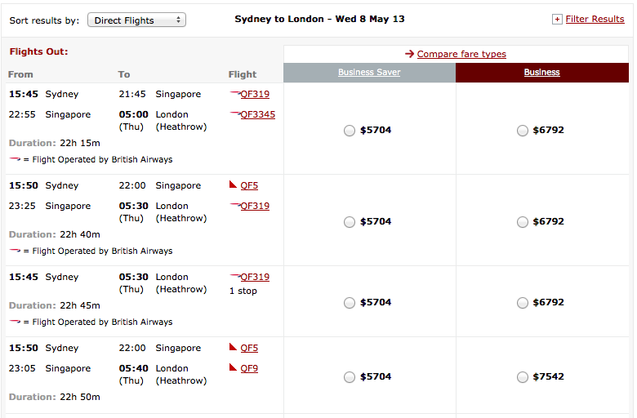
Task: Click the plus icon beside Filter Results
Action: 557,19
